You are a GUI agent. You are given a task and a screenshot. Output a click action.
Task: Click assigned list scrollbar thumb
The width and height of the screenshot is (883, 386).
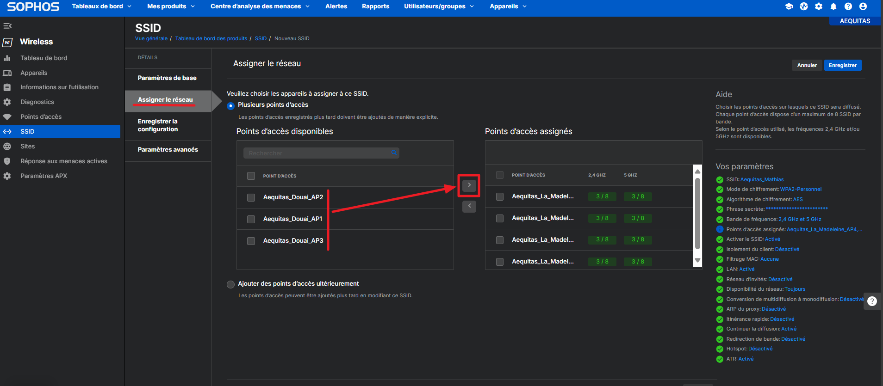[697, 214]
